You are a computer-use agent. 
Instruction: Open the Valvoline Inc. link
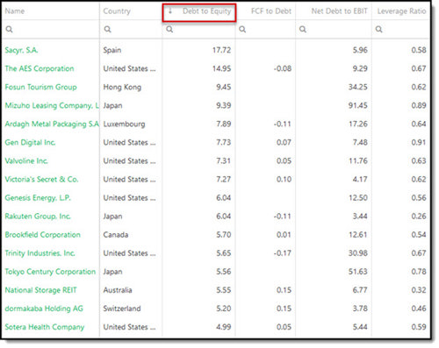coord(26,160)
